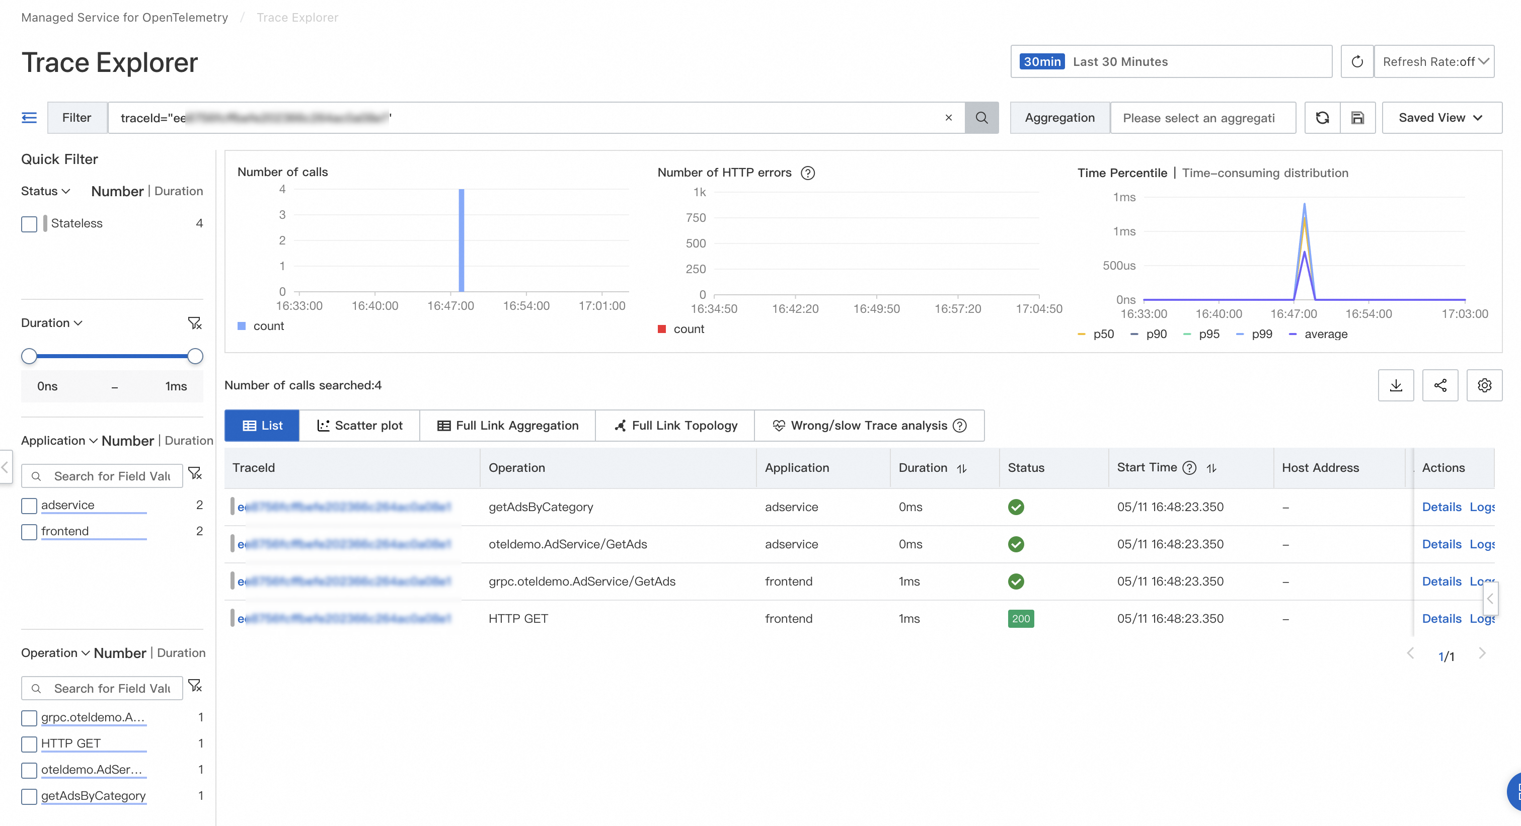Clear the Duration filter with the funnel icon
The image size is (1521, 826).
tap(194, 323)
